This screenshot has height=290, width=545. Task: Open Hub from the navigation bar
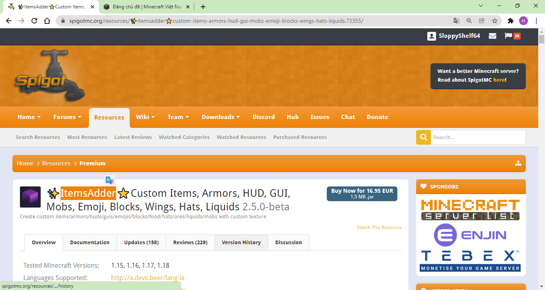click(x=293, y=117)
